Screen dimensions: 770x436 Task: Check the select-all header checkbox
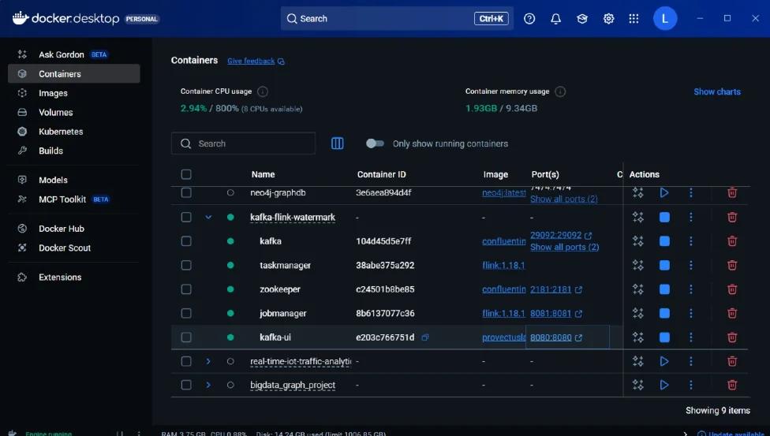pyautogui.click(x=186, y=174)
